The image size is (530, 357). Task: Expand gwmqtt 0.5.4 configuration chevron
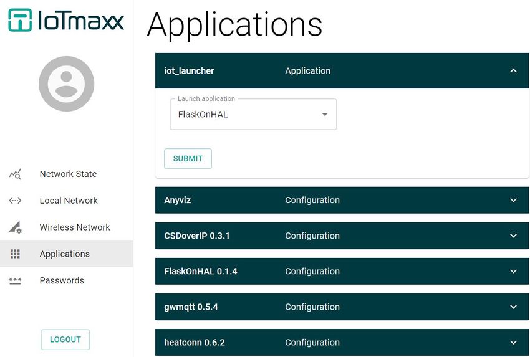pos(513,307)
